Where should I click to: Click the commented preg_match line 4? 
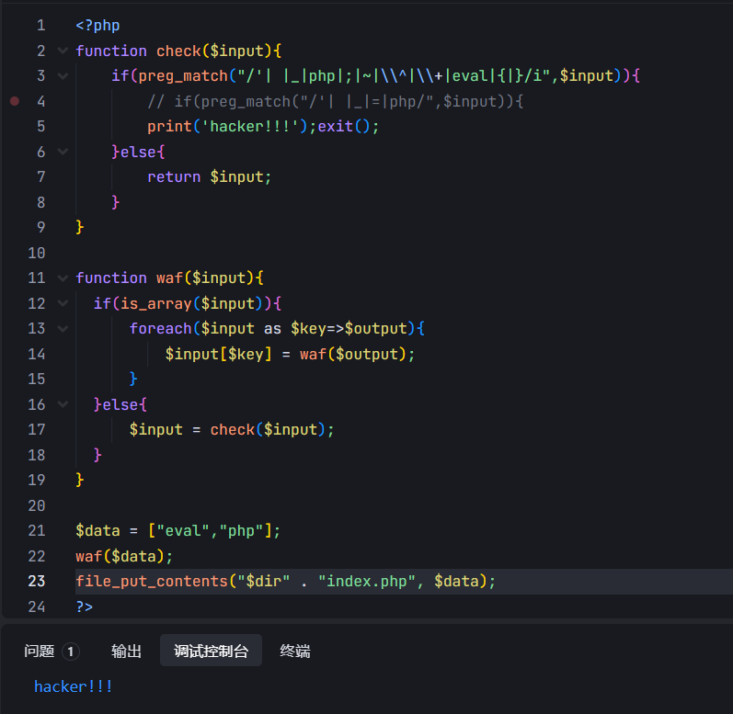tap(335, 101)
